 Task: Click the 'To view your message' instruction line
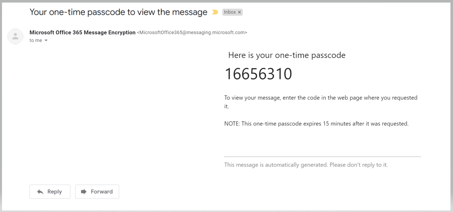click(x=321, y=98)
